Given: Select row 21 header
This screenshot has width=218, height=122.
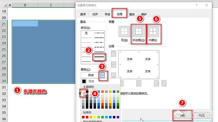Looking at the screenshot, I should [x=4, y=24].
